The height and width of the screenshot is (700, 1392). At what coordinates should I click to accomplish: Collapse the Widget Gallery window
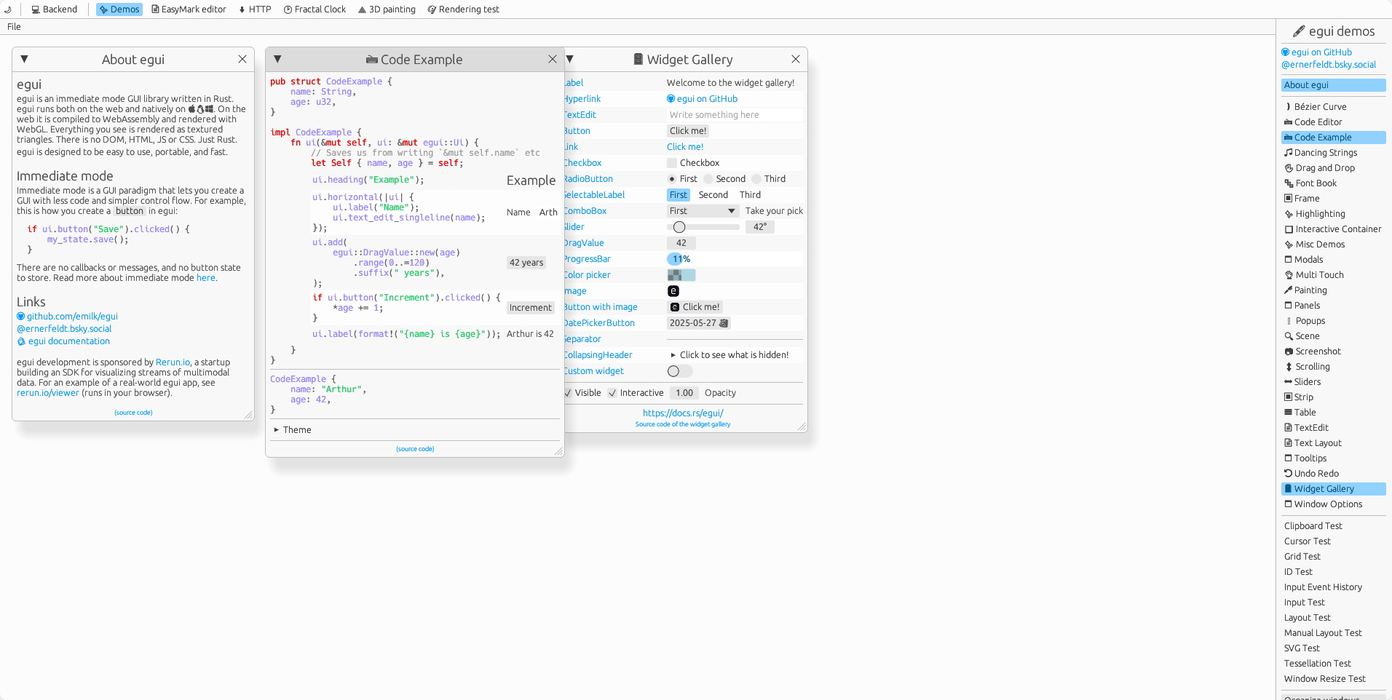[x=570, y=59]
